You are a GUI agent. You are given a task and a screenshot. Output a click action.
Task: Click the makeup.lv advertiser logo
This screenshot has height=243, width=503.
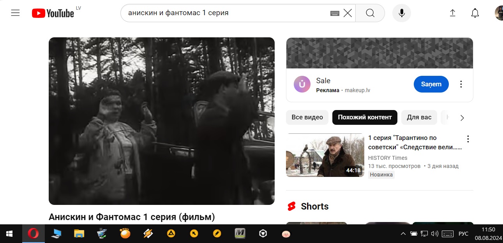click(302, 84)
